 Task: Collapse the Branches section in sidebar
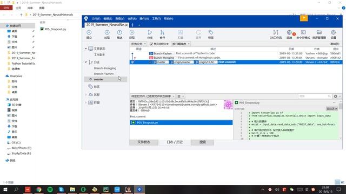pos(86,62)
